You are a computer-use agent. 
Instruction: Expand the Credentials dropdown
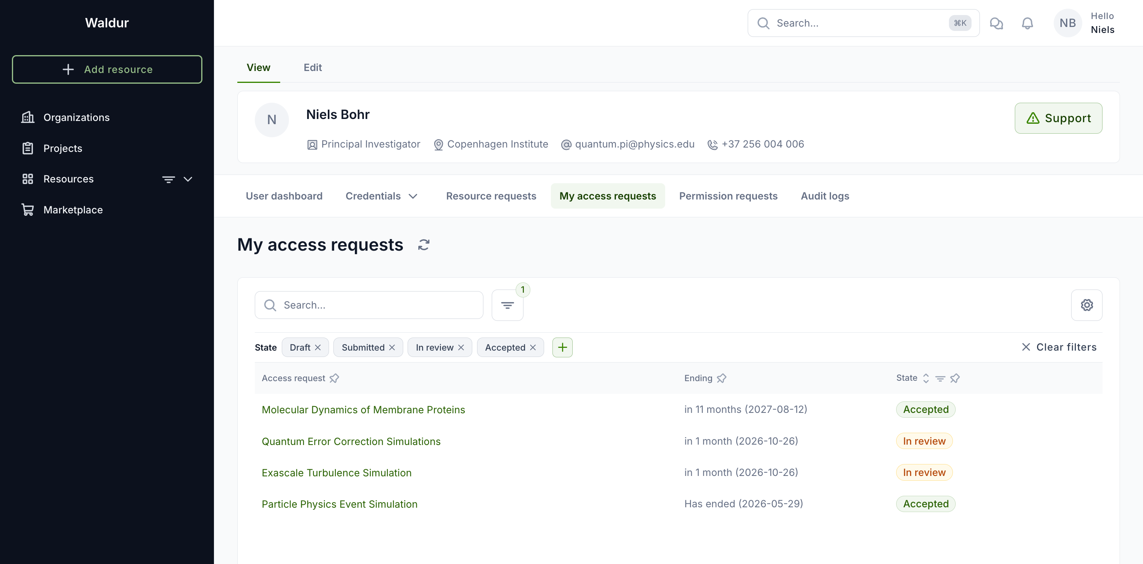pos(381,196)
